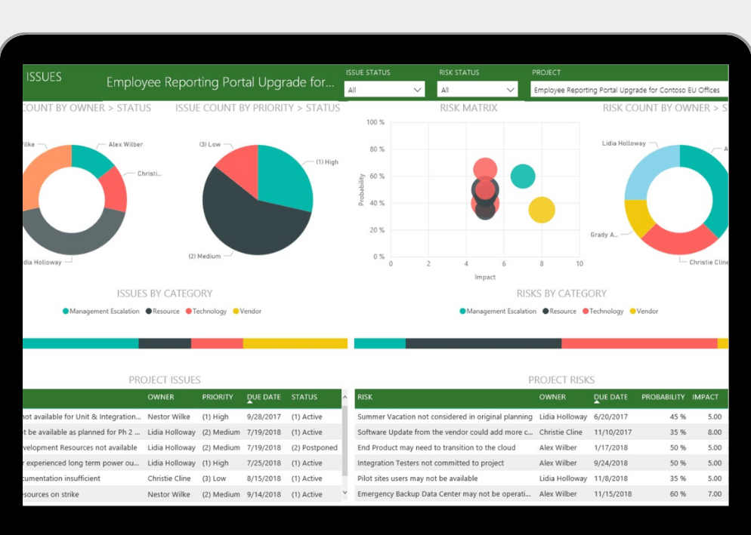Open the Issue Status dropdown

click(x=385, y=90)
